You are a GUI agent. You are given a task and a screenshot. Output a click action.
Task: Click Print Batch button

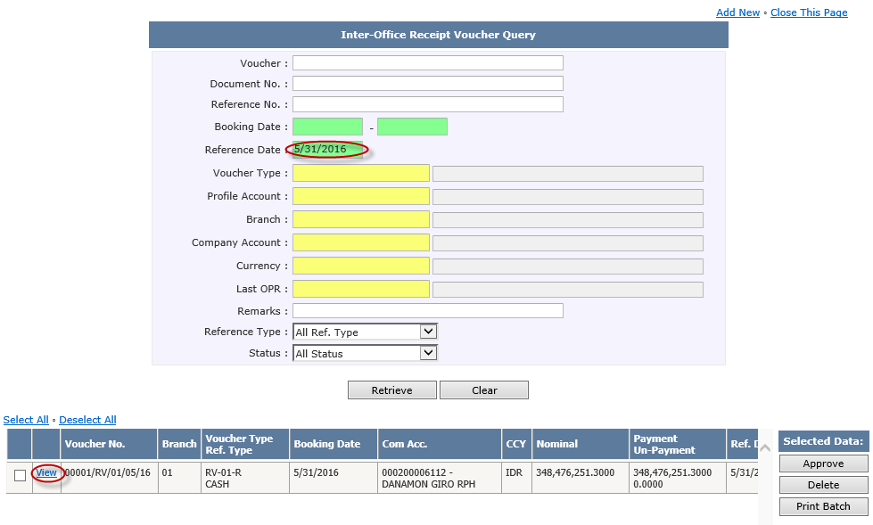pyautogui.click(x=822, y=506)
